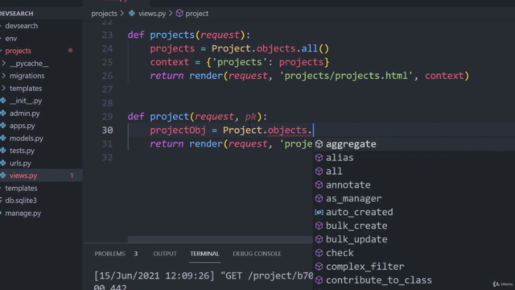This screenshot has width=515, height=290.
Task: Open urls.py file
Action: [x=20, y=163]
